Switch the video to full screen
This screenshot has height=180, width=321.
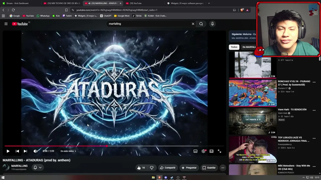pos(219,151)
